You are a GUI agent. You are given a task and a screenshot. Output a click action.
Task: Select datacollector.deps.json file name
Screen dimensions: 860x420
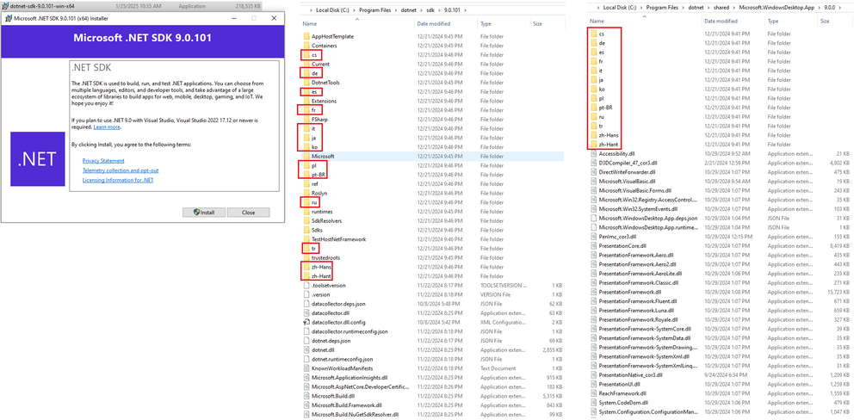(338, 304)
